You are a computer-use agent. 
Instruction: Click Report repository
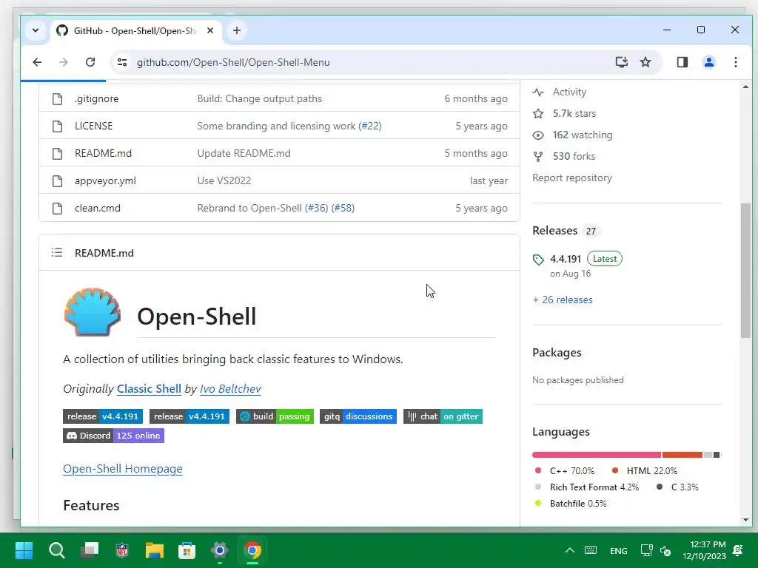point(572,177)
